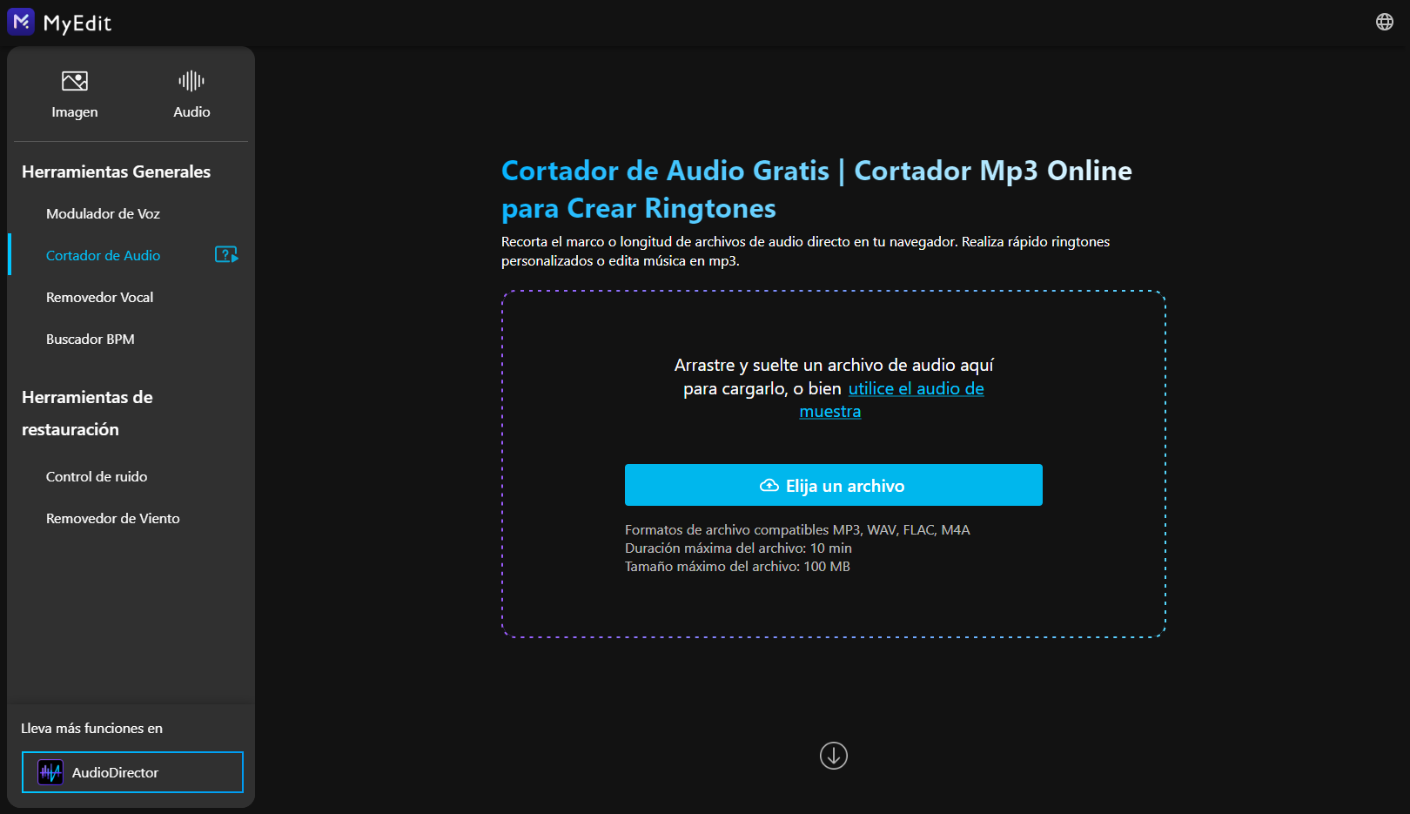Switch to the Imagen tab label
The width and height of the screenshot is (1410, 814).
(75, 112)
